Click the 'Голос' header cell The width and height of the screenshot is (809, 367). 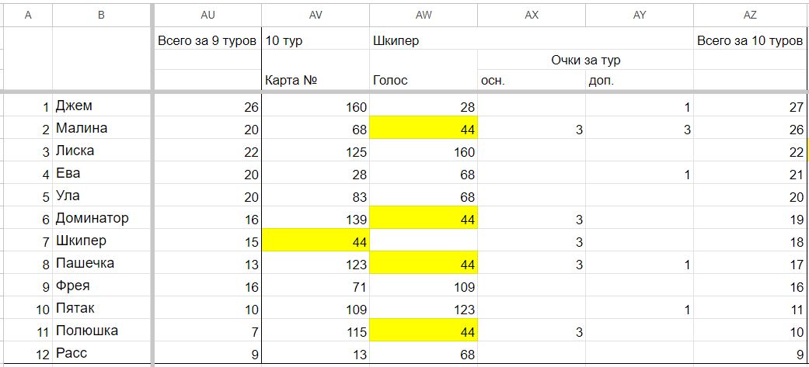[424, 80]
